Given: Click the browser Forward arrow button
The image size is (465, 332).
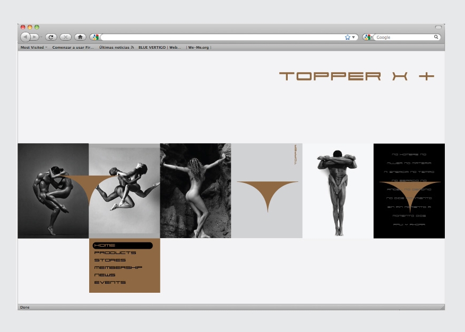Looking at the screenshot, I should pyautogui.click(x=35, y=37).
